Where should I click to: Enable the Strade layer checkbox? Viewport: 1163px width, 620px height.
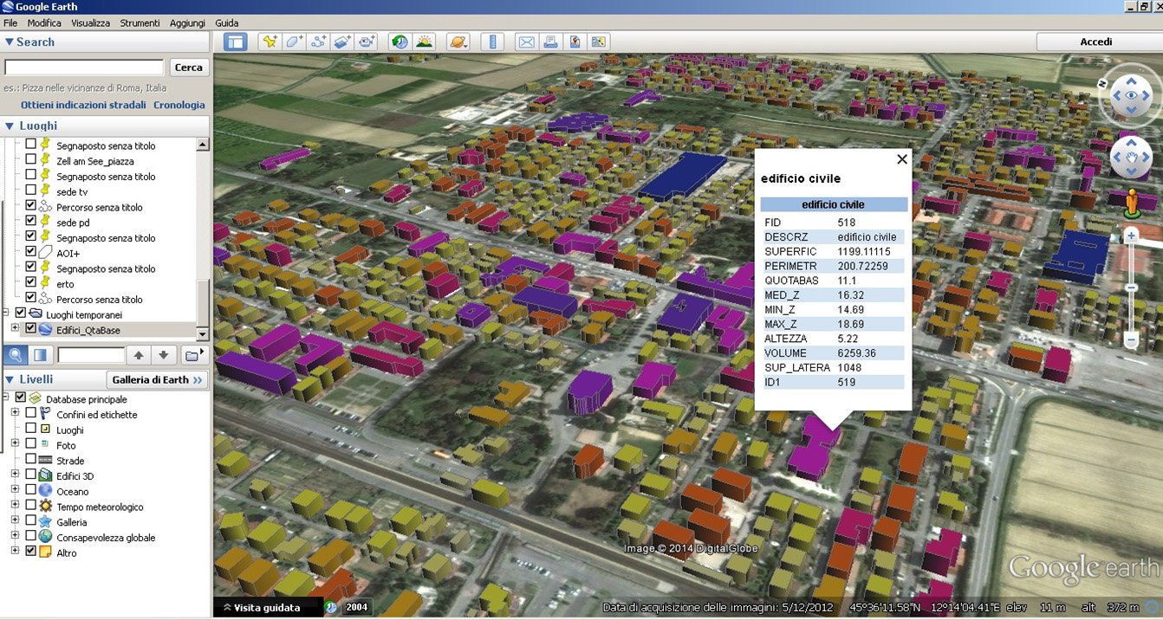click(31, 460)
